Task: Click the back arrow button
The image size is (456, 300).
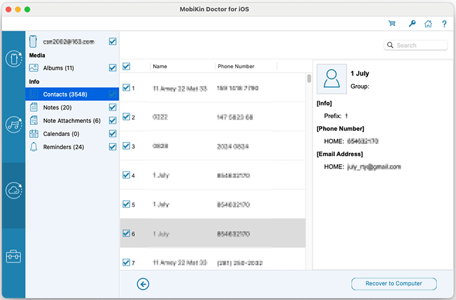Action: pos(143,284)
